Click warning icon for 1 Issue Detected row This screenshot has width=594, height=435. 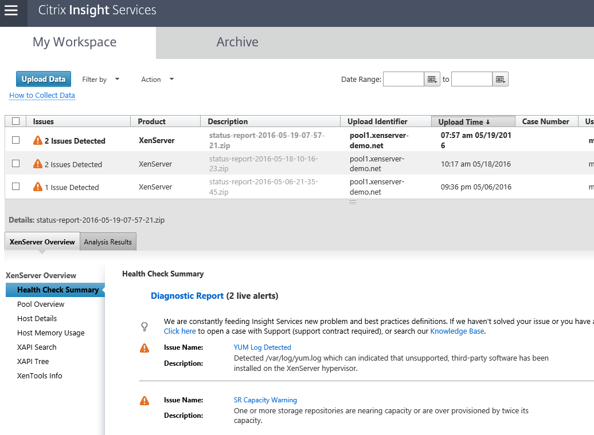pos(38,187)
